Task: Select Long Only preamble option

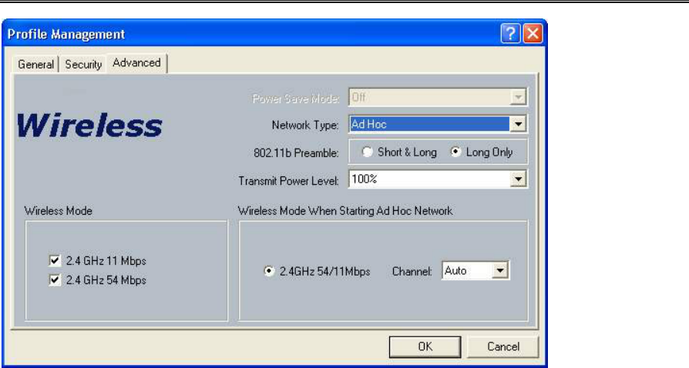Action: click(x=482, y=152)
